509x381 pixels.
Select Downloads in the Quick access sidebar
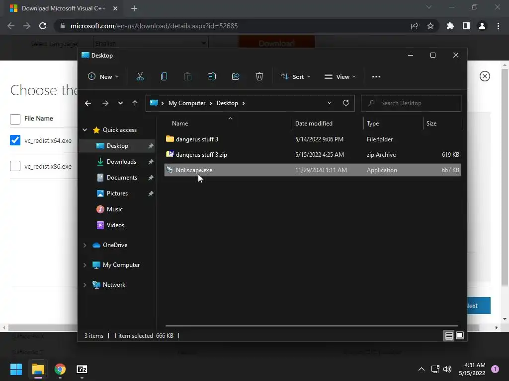121,162
